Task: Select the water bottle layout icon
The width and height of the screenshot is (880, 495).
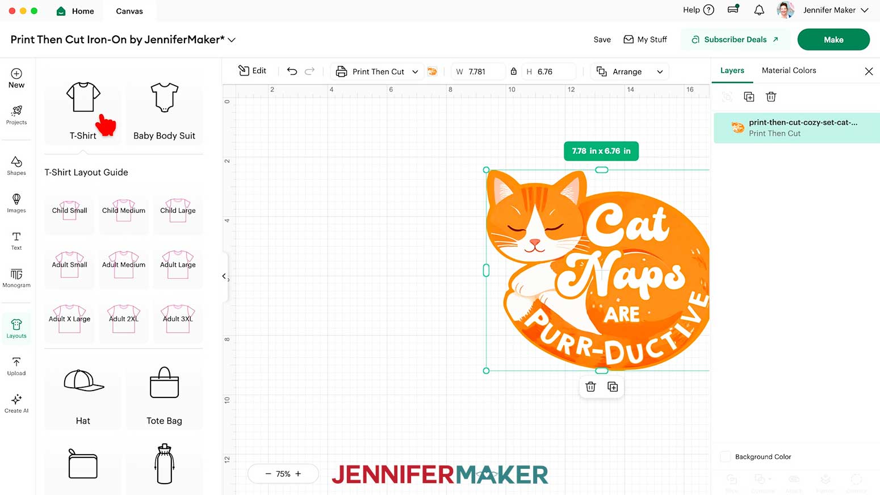Action: (x=164, y=464)
